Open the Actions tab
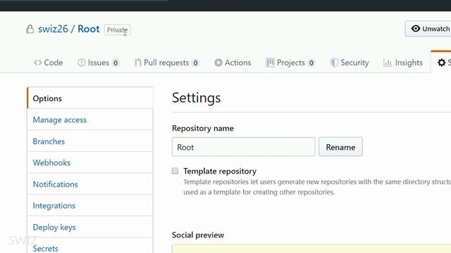The image size is (451, 253). [233, 63]
